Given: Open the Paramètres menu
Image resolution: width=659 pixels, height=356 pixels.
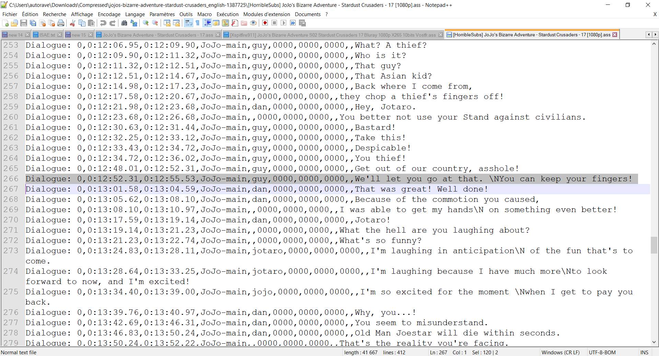Looking at the screenshot, I should (x=162, y=14).
